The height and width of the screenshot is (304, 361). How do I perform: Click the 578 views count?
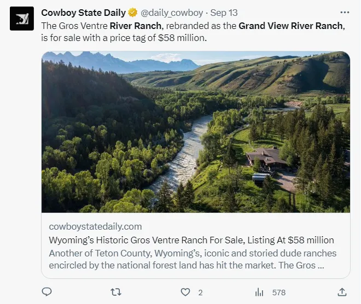coord(279,293)
